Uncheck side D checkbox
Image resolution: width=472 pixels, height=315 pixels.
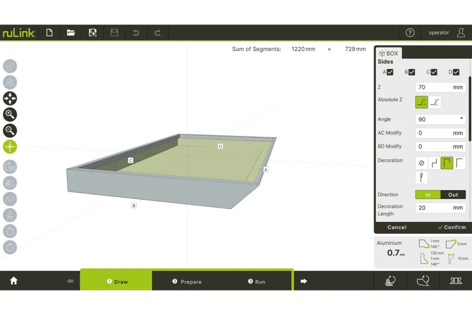pyautogui.click(x=456, y=72)
